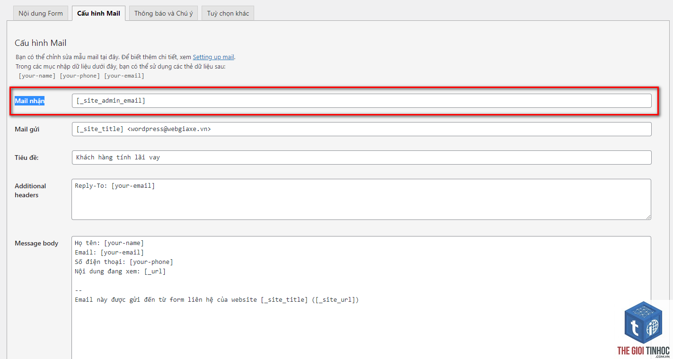Click the Tiêu đề: label
673x359 pixels.
coord(27,158)
